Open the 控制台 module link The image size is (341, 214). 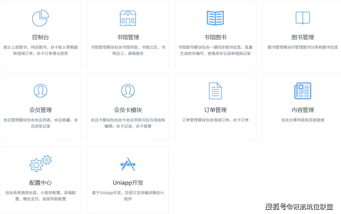click(x=41, y=37)
